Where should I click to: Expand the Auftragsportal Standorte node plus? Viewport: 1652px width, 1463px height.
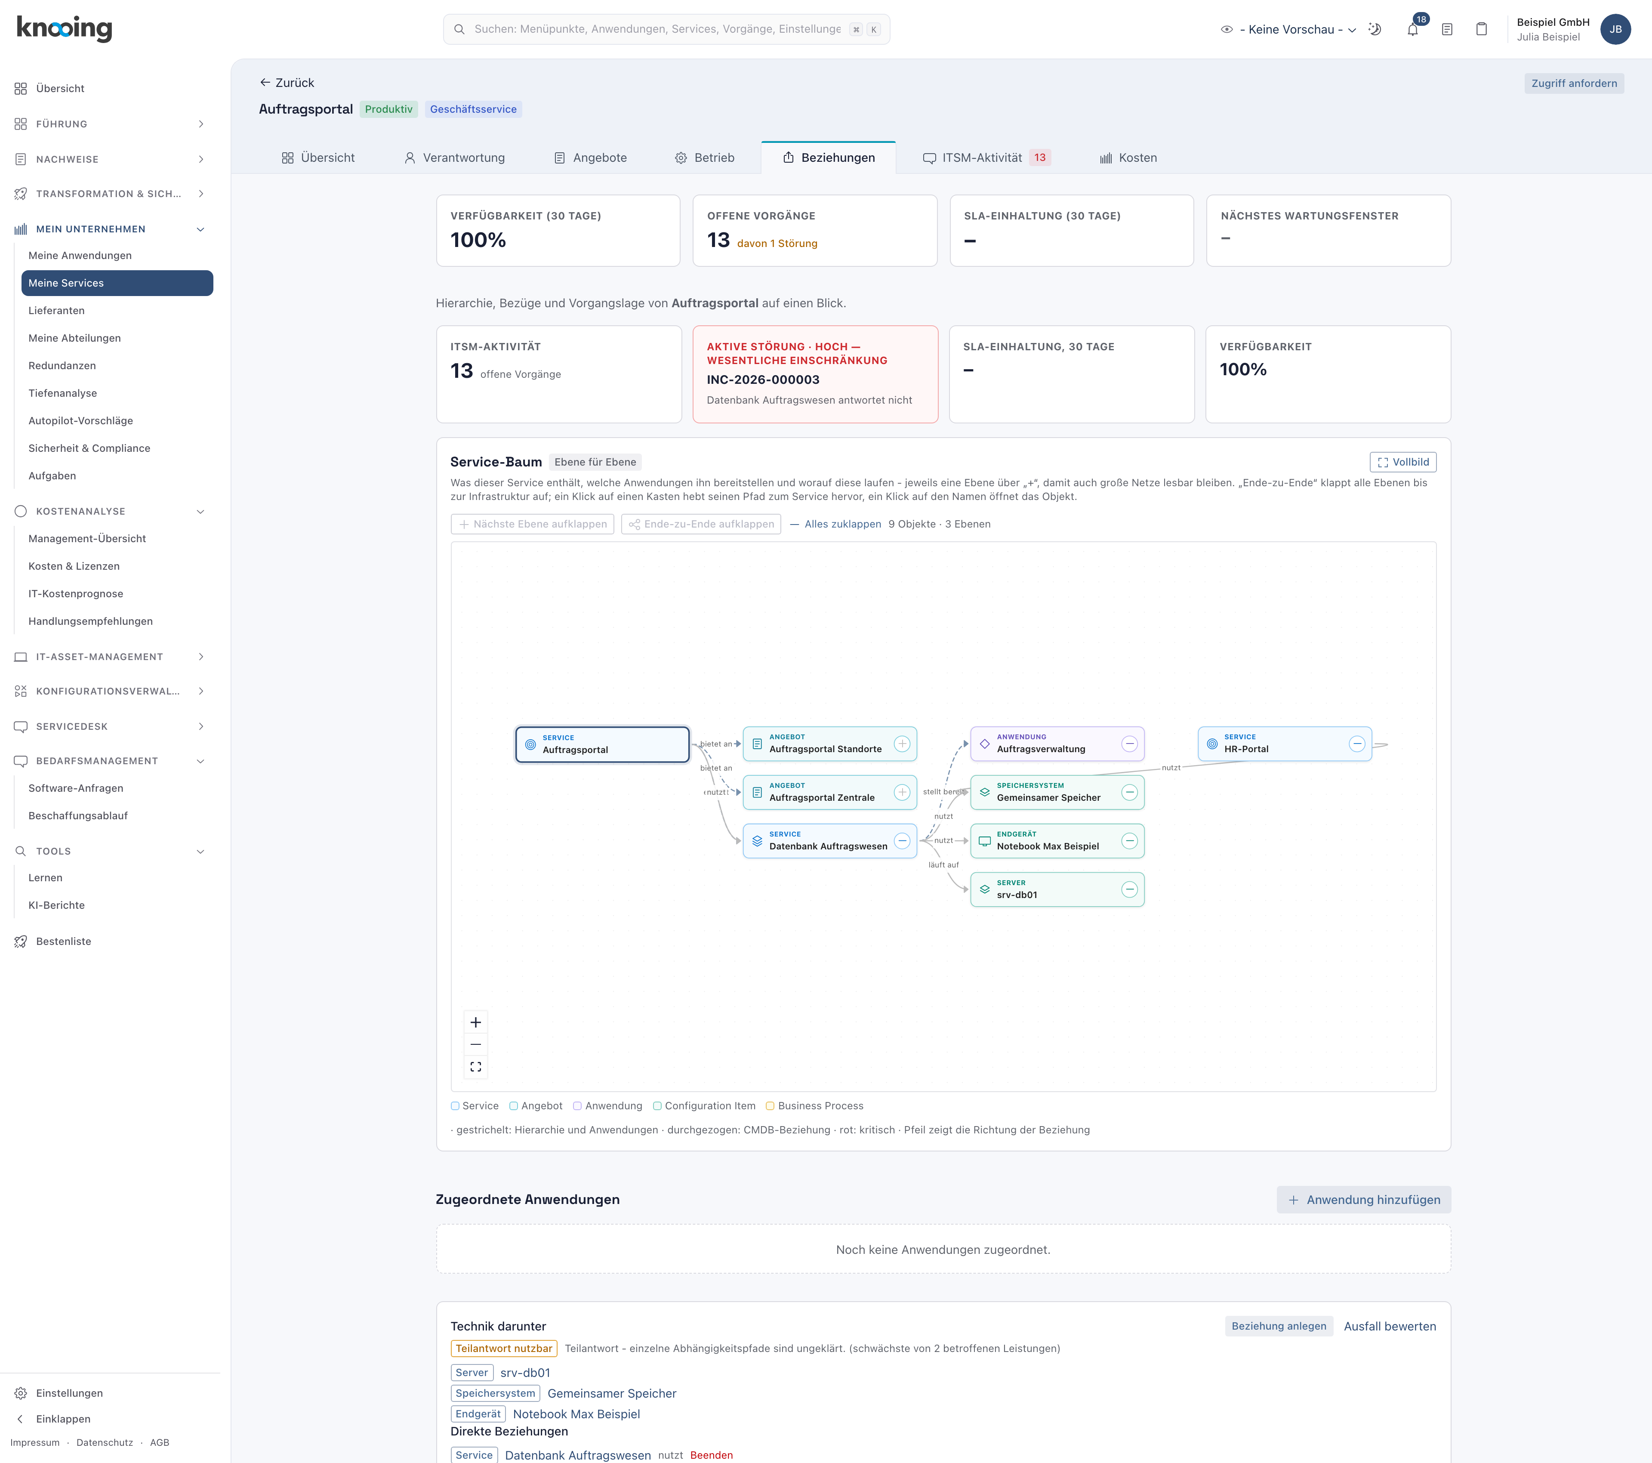pos(902,744)
